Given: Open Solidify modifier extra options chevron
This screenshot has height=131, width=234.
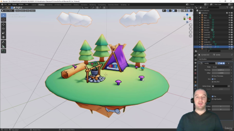Looking at the screenshot, I should coord(226,63).
